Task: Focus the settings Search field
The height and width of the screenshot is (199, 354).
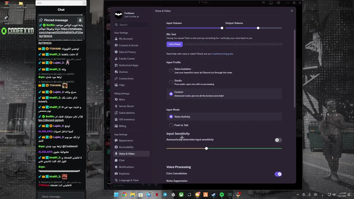Action: (x=131, y=25)
